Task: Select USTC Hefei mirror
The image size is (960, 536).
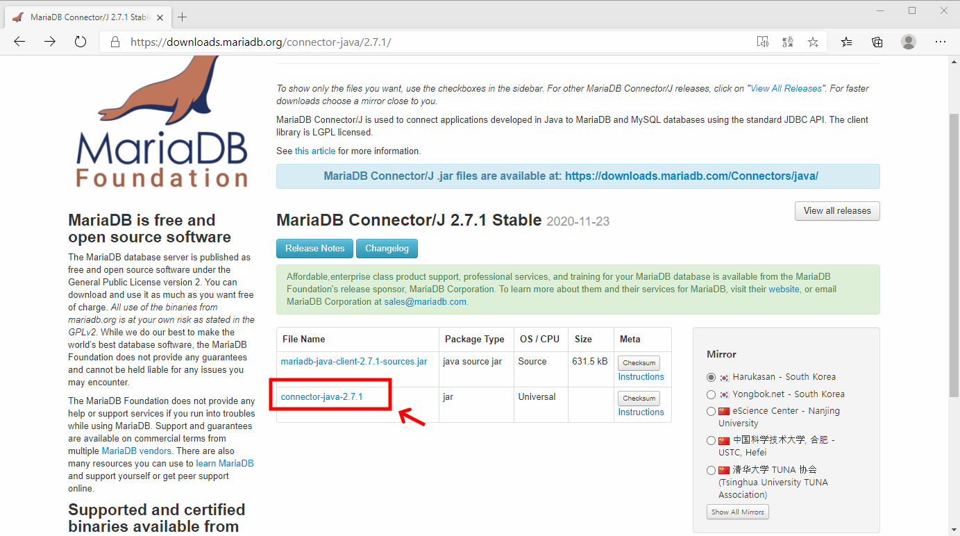Action: tap(711, 440)
